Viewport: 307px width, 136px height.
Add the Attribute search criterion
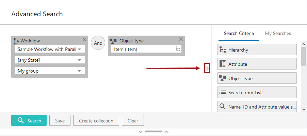coord(257,64)
